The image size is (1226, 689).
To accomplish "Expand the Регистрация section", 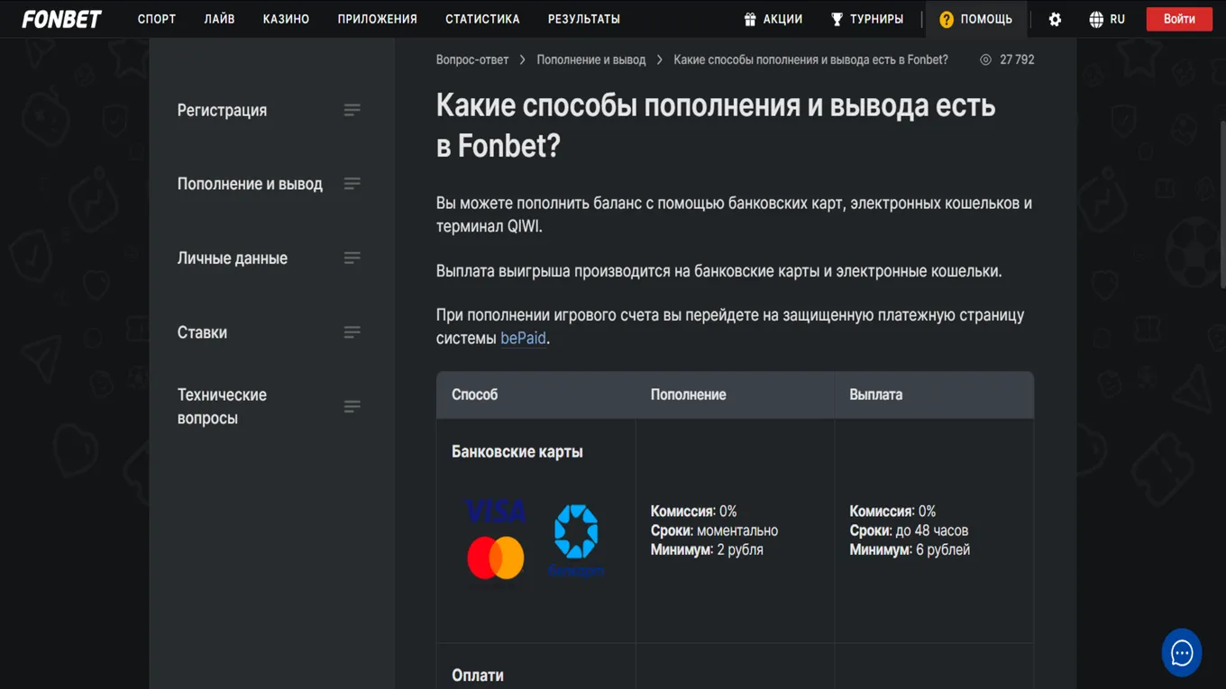I will pos(352,110).
